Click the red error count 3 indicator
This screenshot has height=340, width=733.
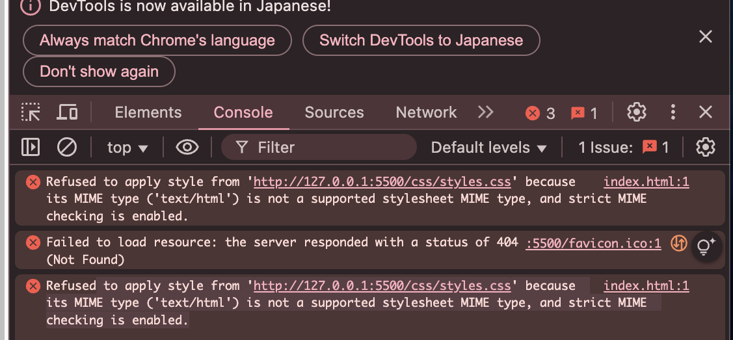[540, 113]
